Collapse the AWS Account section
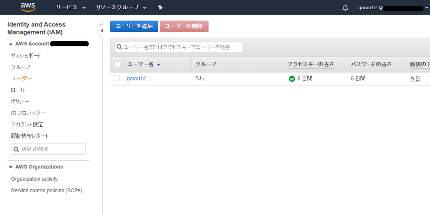The image size is (430, 214). click(x=10, y=44)
